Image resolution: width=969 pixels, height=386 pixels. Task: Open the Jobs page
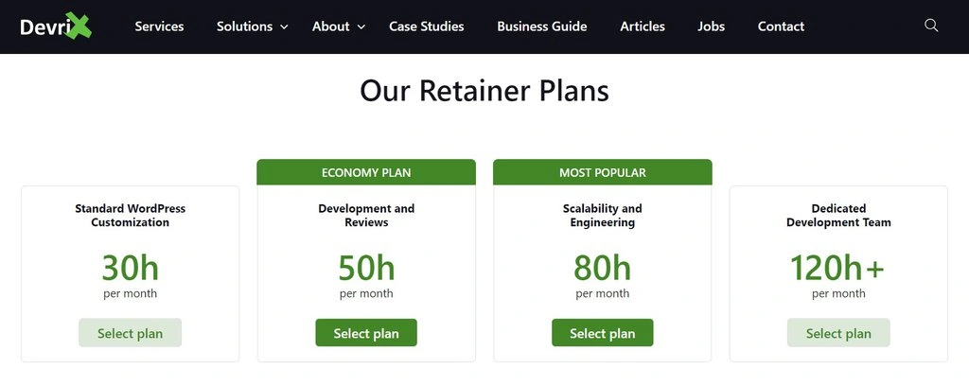(x=711, y=26)
